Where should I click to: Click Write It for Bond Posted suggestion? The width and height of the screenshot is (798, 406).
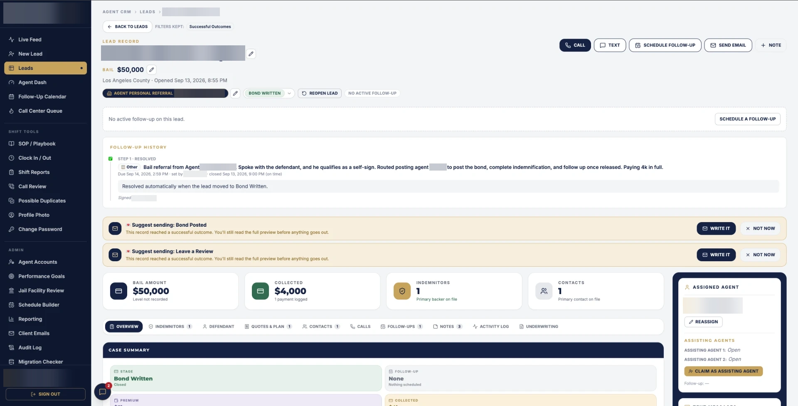[x=716, y=228]
